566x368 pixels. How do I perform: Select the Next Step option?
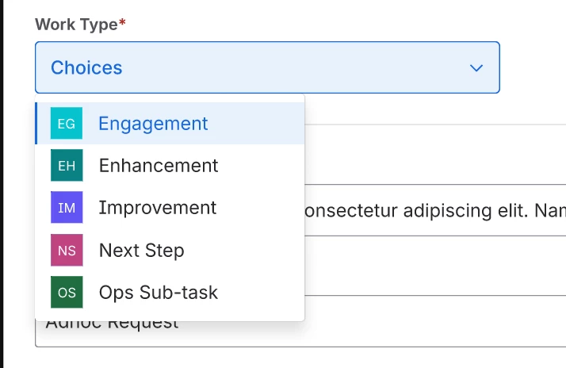pyautogui.click(x=142, y=250)
